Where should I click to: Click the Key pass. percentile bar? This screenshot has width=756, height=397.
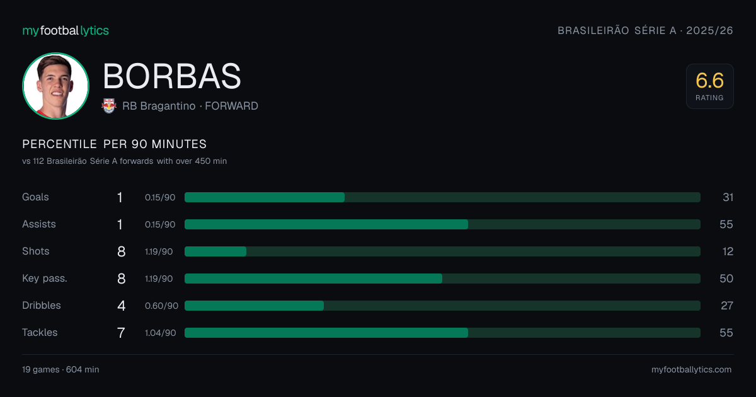pos(442,279)
